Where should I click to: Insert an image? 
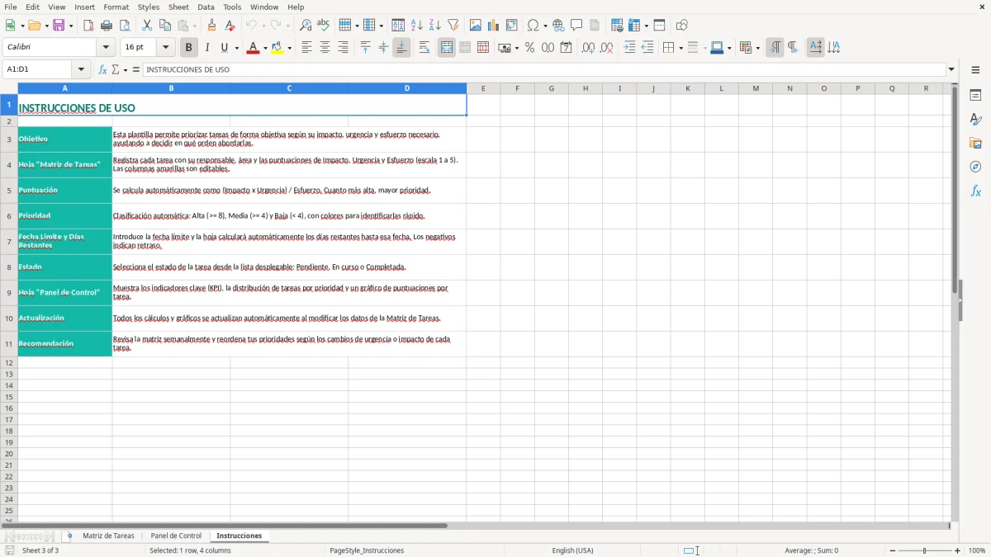[x=476, y=26]
